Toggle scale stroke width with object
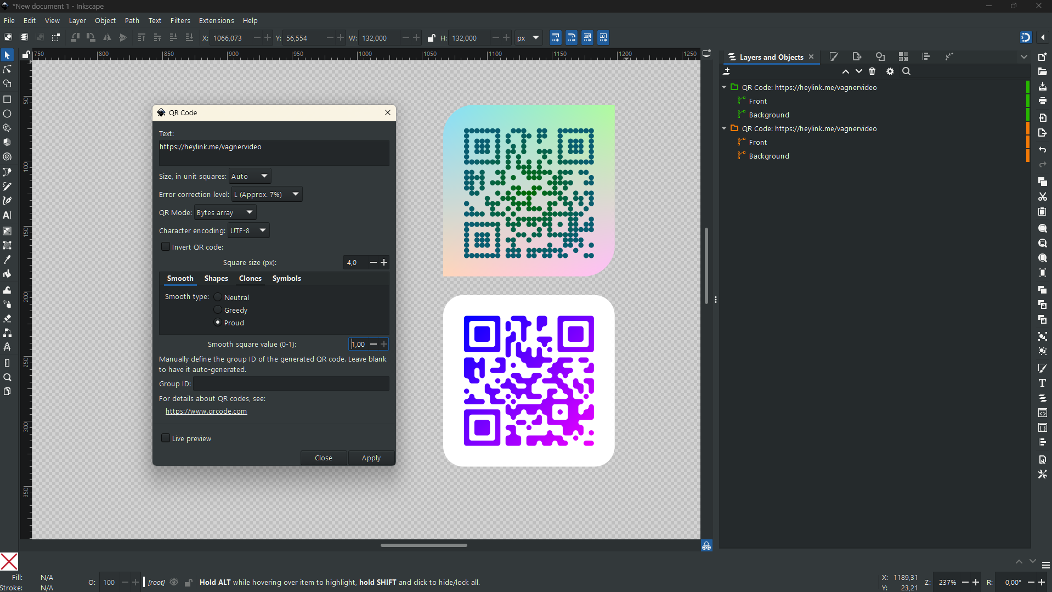The image size is (1052, 592). coord(556,38)
